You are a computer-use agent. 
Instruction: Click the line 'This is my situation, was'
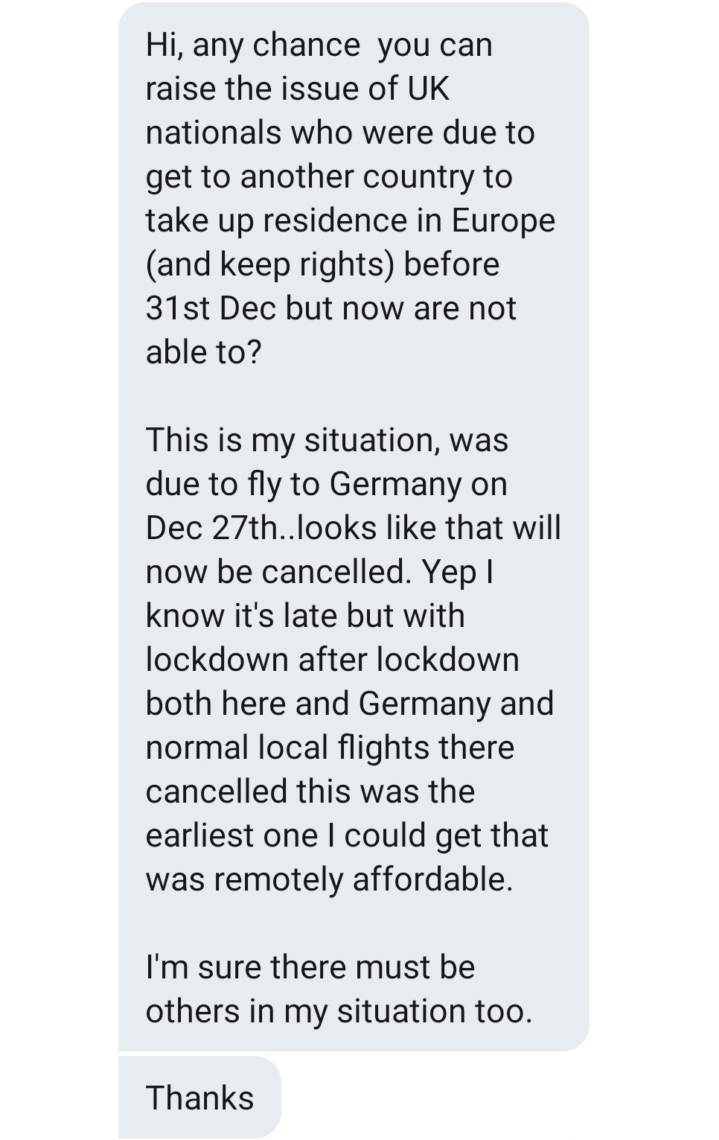[327, 440]
